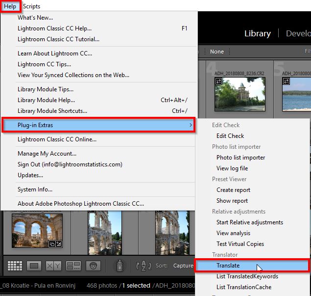This screenshot has height=296, width=311.
Task: Open the Scripts menu
Action: click(x=32, y=6)
